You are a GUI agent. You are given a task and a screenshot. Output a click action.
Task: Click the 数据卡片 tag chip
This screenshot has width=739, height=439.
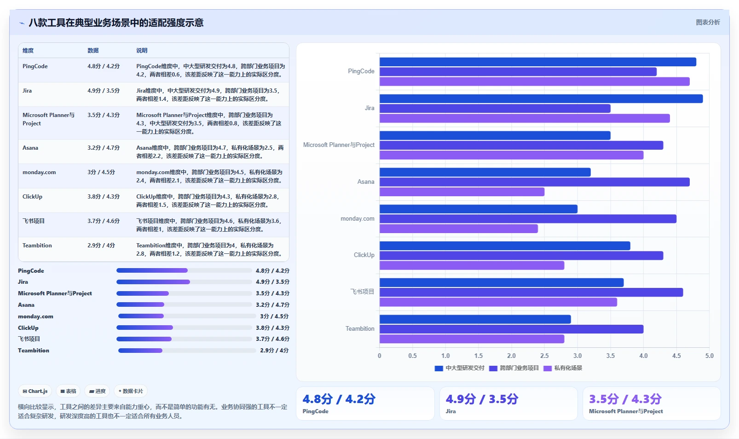(x=131, y=391)
